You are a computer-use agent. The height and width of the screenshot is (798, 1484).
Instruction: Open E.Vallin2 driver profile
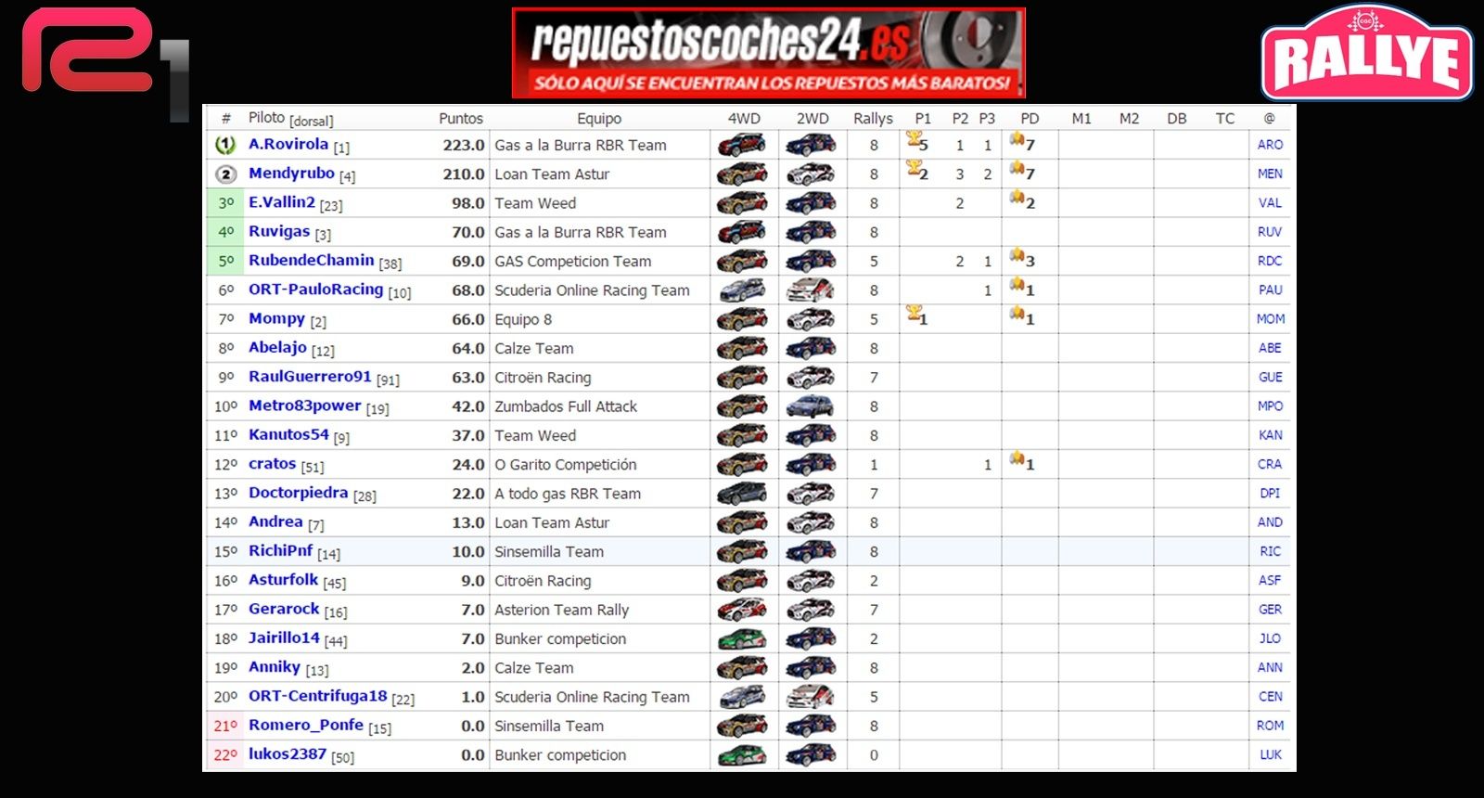tap(282, 202)
